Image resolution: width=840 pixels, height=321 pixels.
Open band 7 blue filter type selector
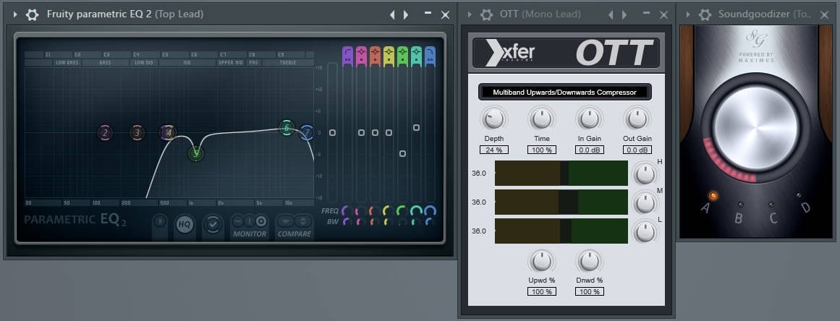coord(430,56)
